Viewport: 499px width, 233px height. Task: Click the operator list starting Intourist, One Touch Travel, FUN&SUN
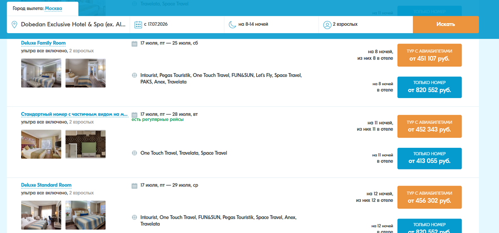point(219,221)
